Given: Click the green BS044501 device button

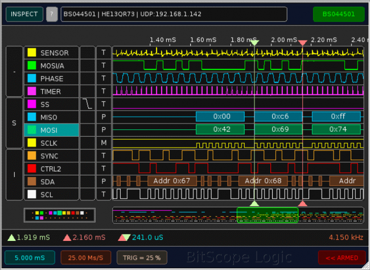Looking at the screenshot, I should click(338, 14).
